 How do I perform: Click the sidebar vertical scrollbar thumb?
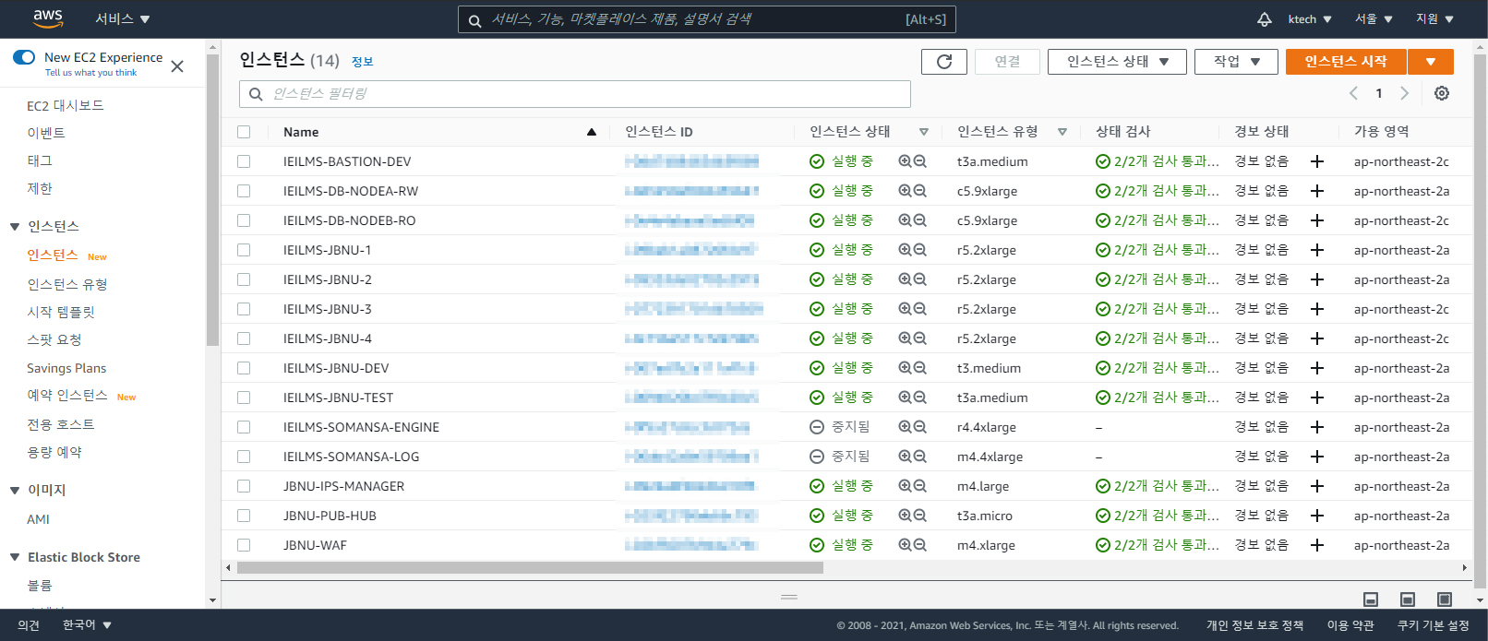coord(212,200)
